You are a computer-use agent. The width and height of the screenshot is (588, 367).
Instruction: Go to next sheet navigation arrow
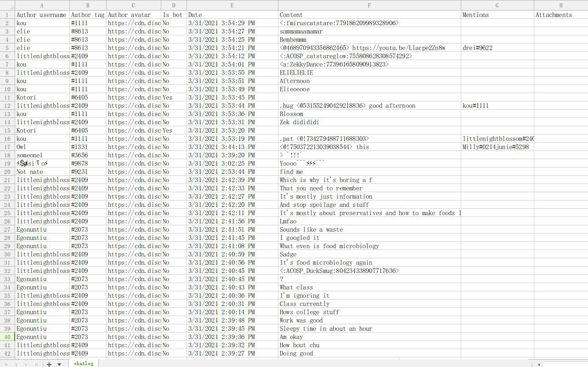pos(26,364)
